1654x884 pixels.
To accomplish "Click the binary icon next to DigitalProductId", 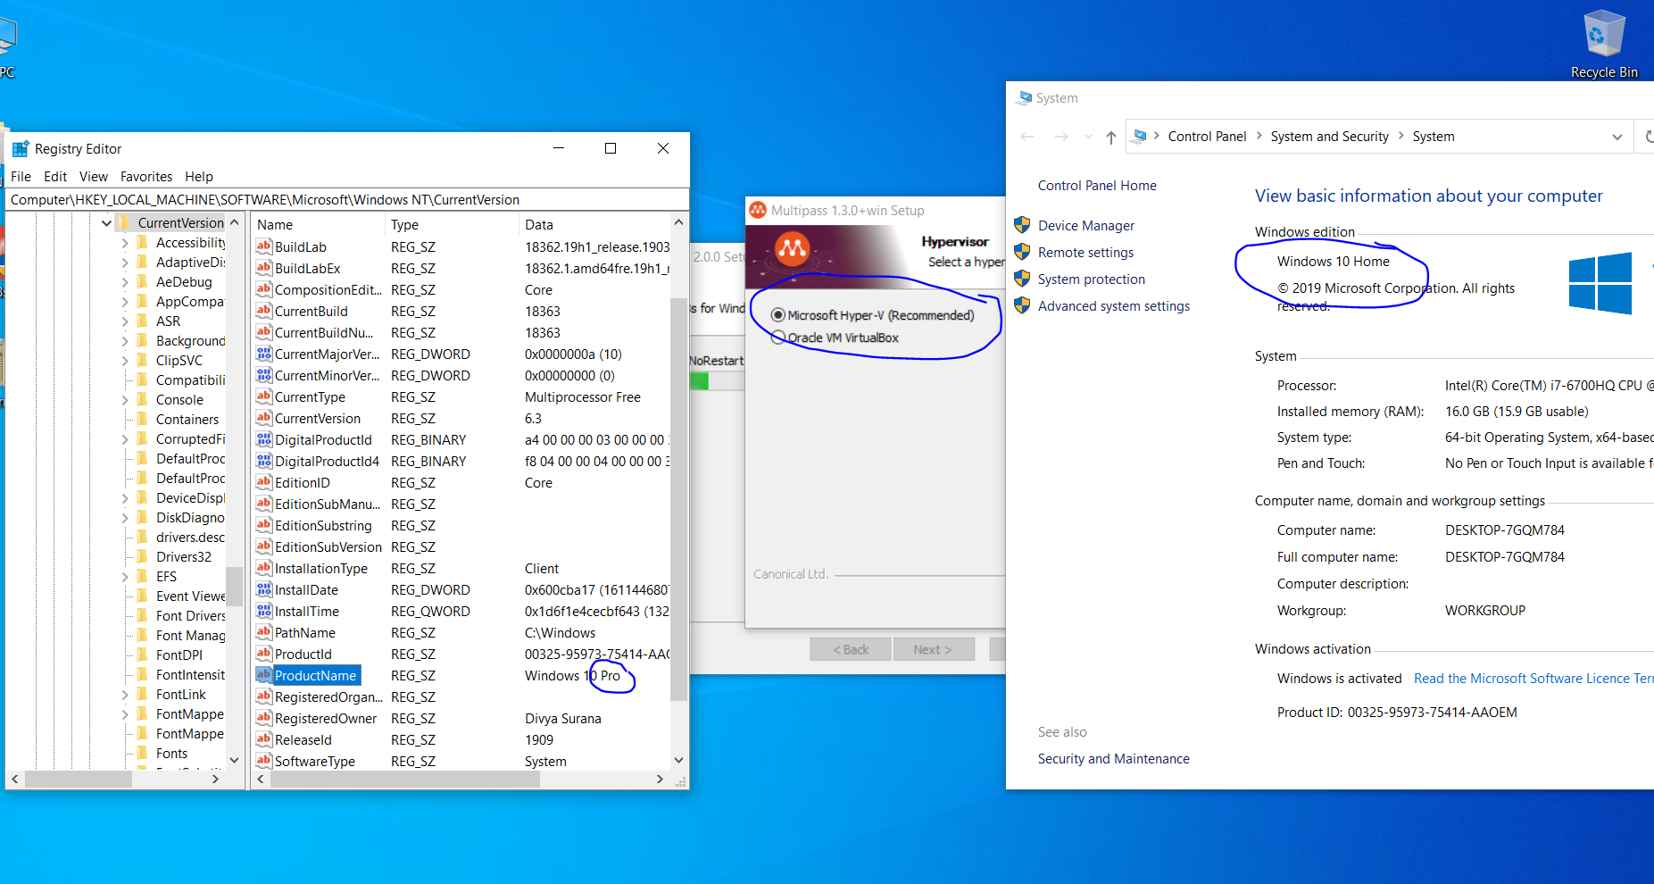I will pyautogui.click(x=262, y=439).
